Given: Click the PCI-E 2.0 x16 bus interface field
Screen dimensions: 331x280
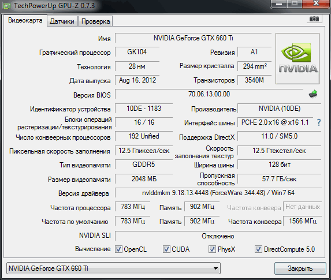Looking at the screenshot, I should pyautogui.click(x=276, y=122).
